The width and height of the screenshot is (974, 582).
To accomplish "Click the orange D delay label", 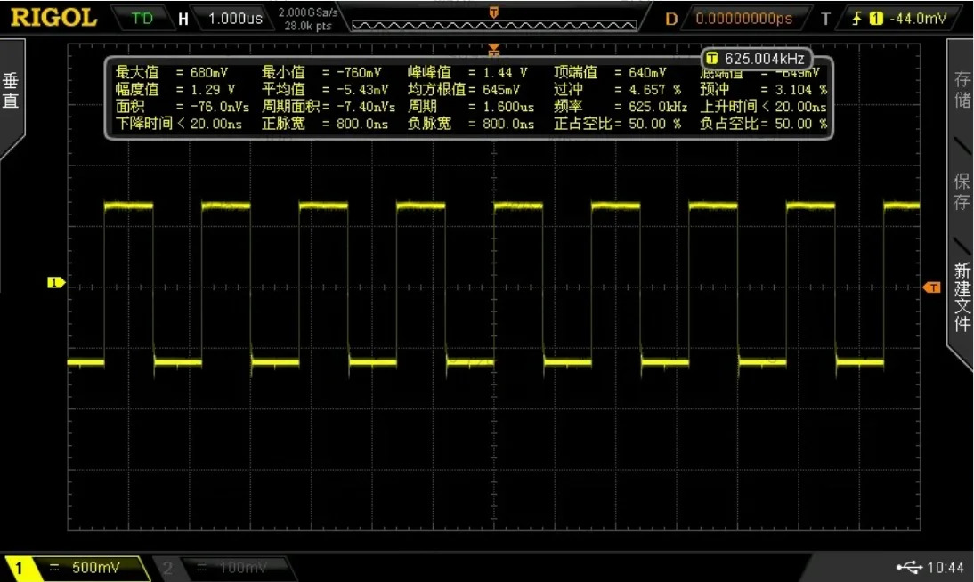I will (x=671, y=19).
